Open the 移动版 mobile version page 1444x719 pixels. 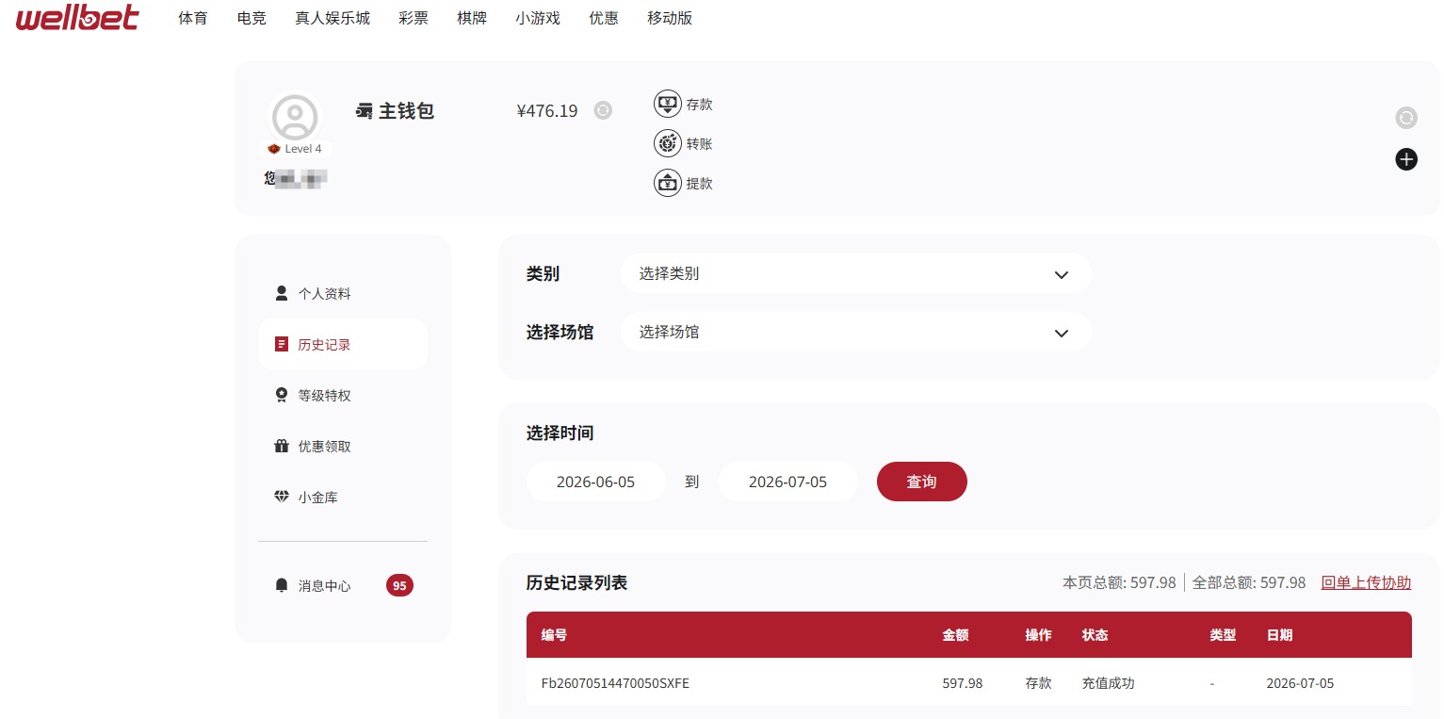[670, 18]
